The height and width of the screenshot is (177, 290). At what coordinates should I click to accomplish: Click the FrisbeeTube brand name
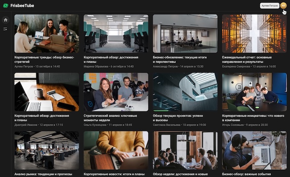22,6
